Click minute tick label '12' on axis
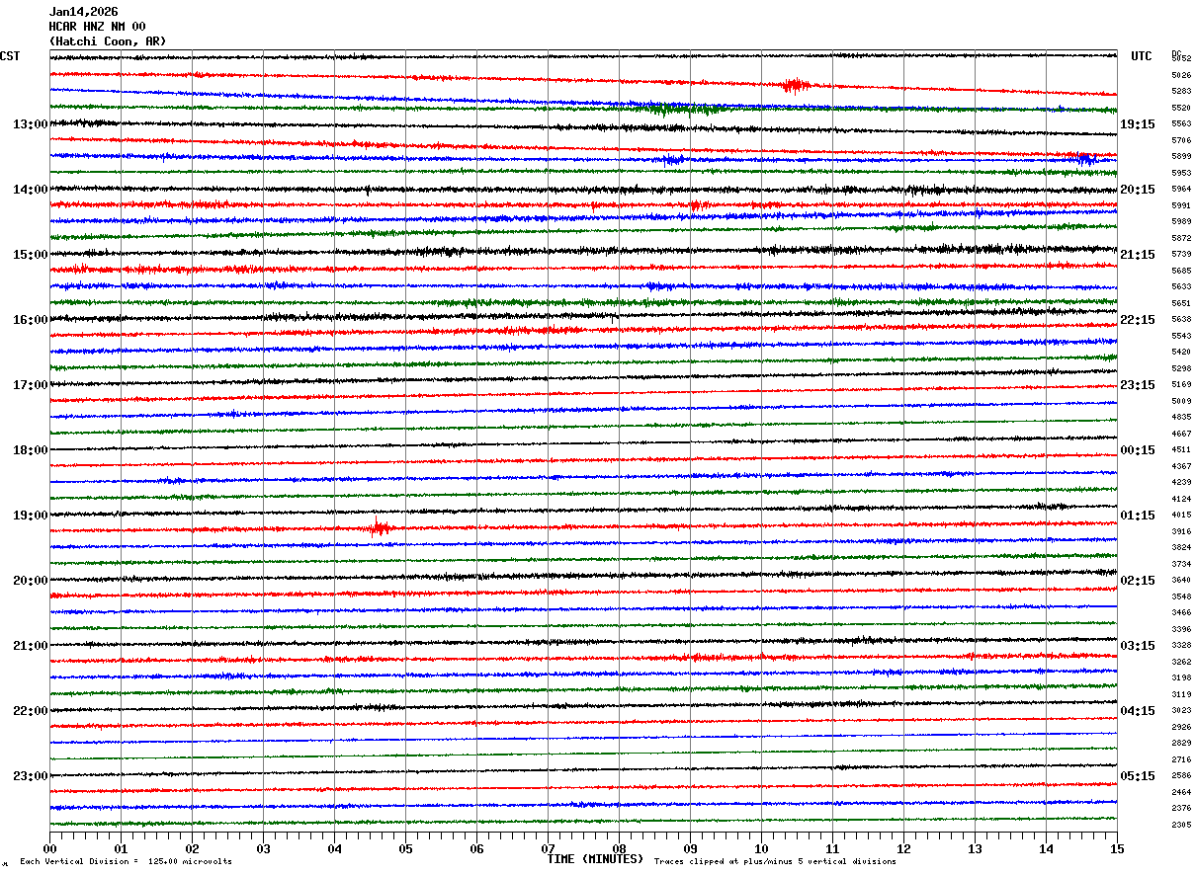Screen dimensions: 1196x875 903,848
